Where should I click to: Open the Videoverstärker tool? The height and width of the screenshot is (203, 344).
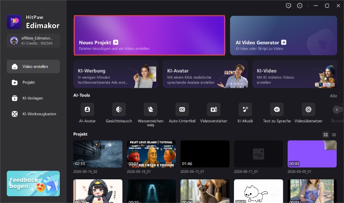[214, 109]
